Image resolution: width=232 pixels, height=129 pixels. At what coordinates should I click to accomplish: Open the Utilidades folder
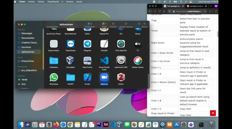click(x=54, y=60)
